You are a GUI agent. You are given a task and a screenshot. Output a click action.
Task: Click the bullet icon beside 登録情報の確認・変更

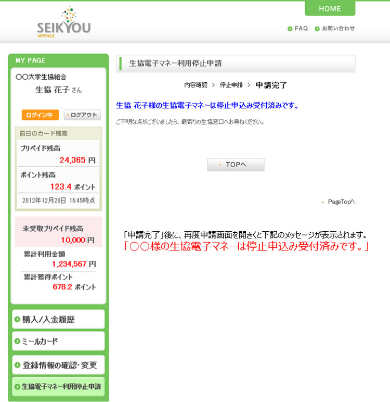(x=17, y=365)
